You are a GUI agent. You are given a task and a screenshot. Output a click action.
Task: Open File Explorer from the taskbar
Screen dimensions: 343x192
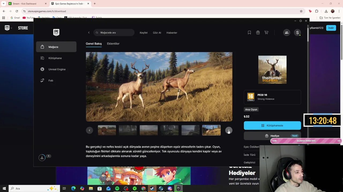[91, 189]
